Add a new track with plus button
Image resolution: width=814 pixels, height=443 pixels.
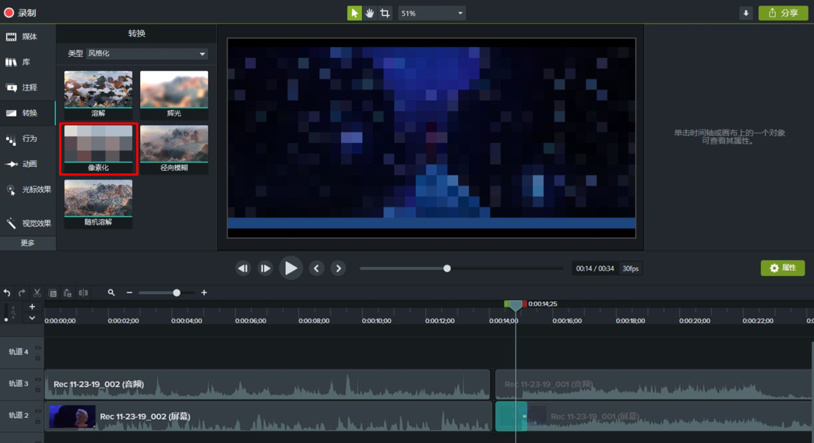click(32, 307)
